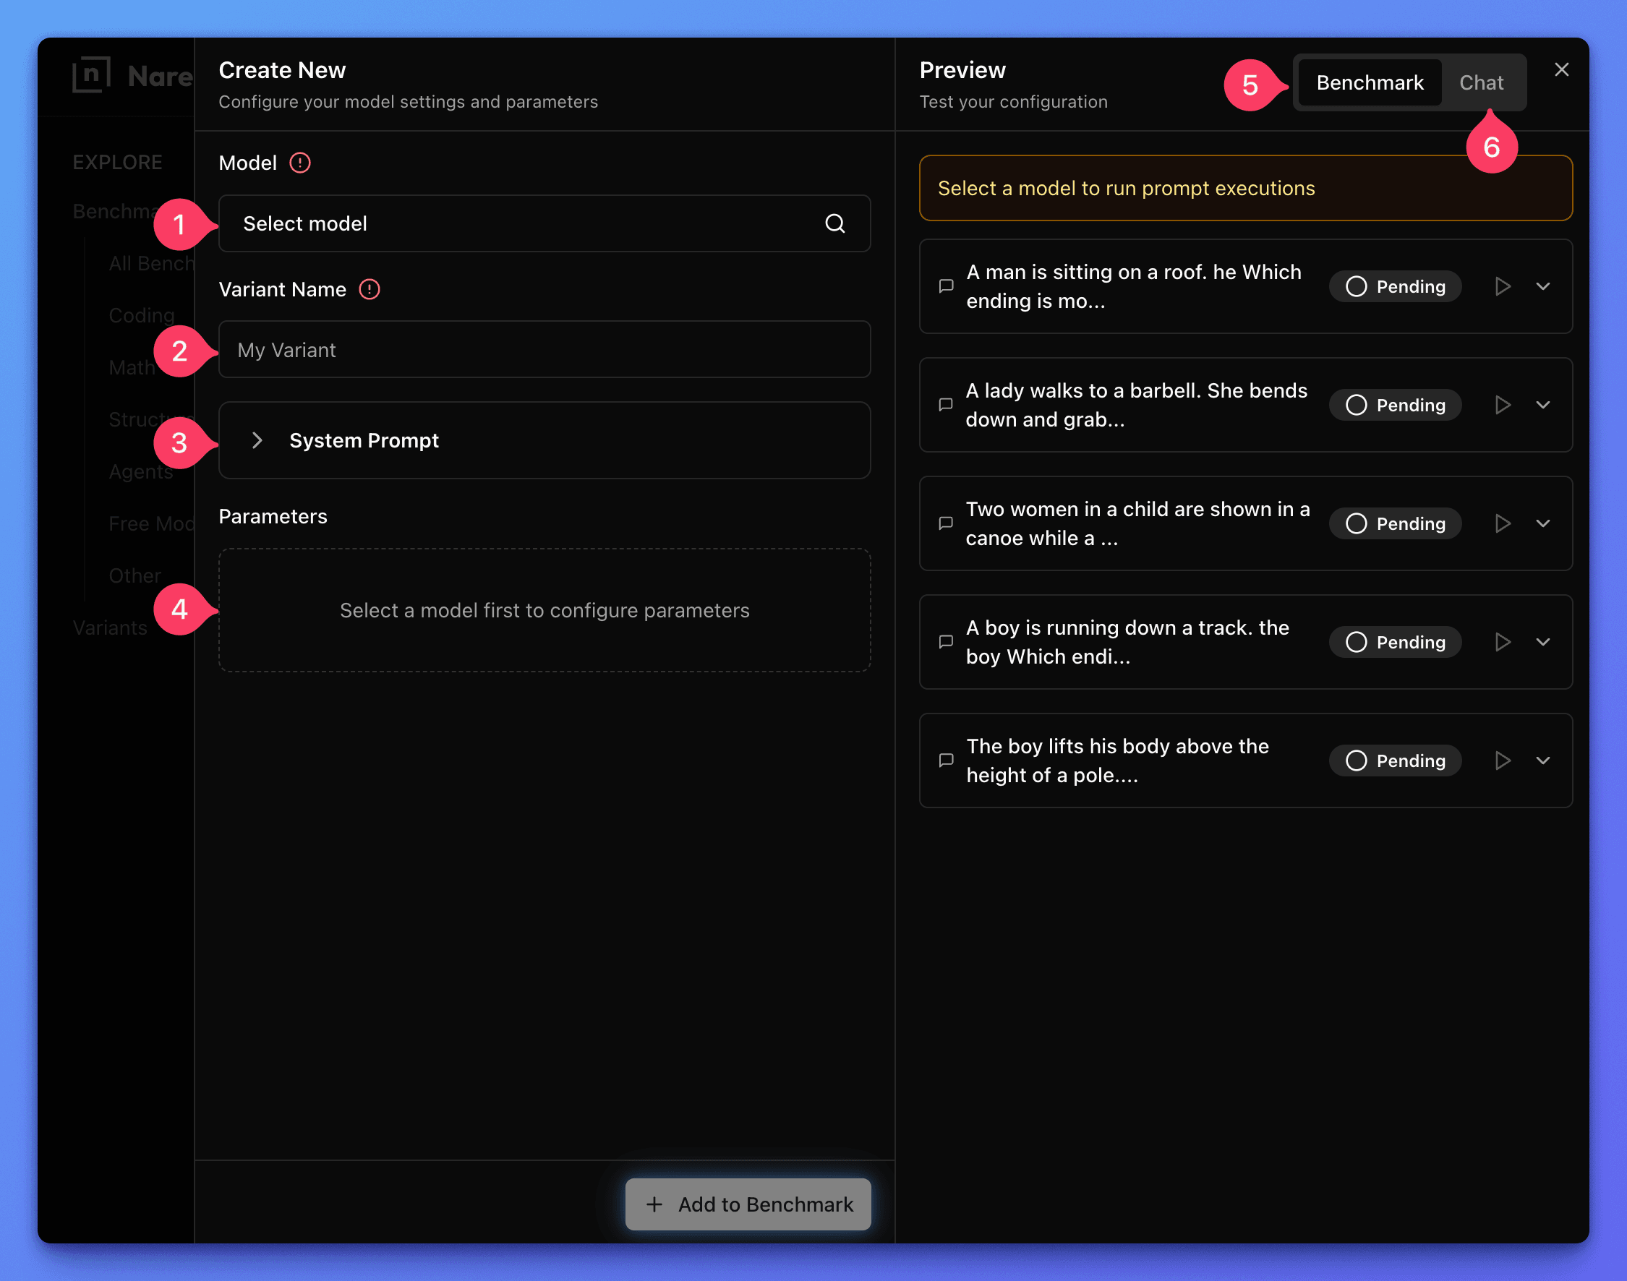This screenshot has width=1627, height=1281.
Task: Click the search icon in the Select model field
Action: click(x=836, y=223)
